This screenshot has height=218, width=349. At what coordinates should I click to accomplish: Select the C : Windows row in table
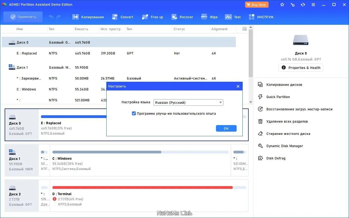tap(54, 89)
